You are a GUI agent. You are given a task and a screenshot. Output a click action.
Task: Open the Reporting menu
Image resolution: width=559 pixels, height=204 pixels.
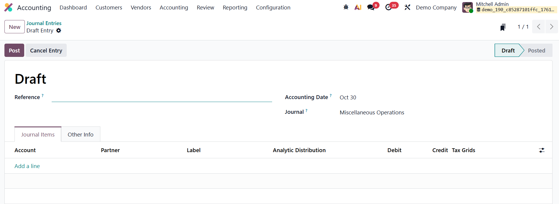pos(235,7)
